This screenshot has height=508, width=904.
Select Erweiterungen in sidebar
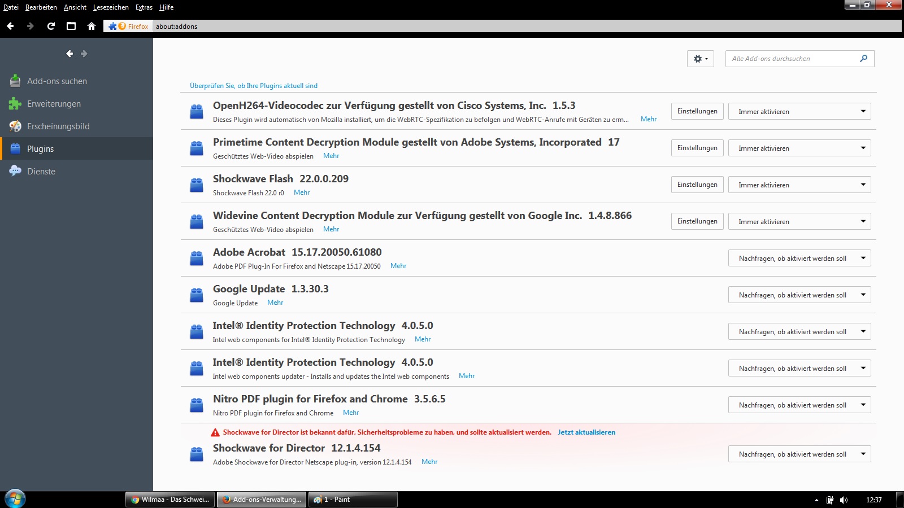click(76, 104)
